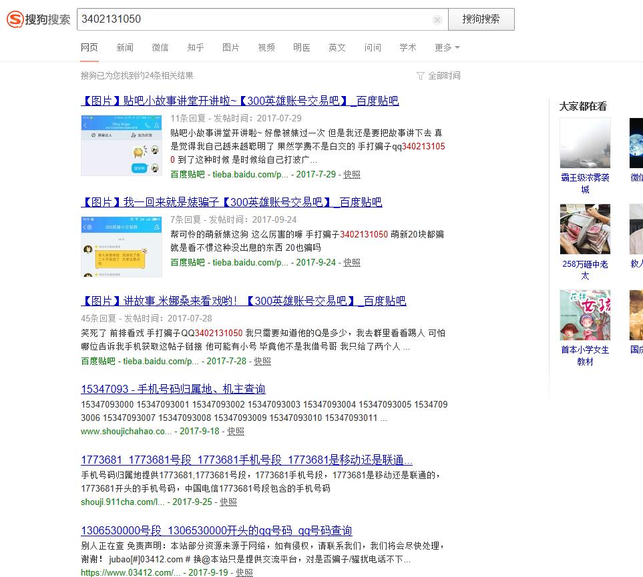
Task: Click the https://www.03412.com green URL
Action: coord(130,572)
